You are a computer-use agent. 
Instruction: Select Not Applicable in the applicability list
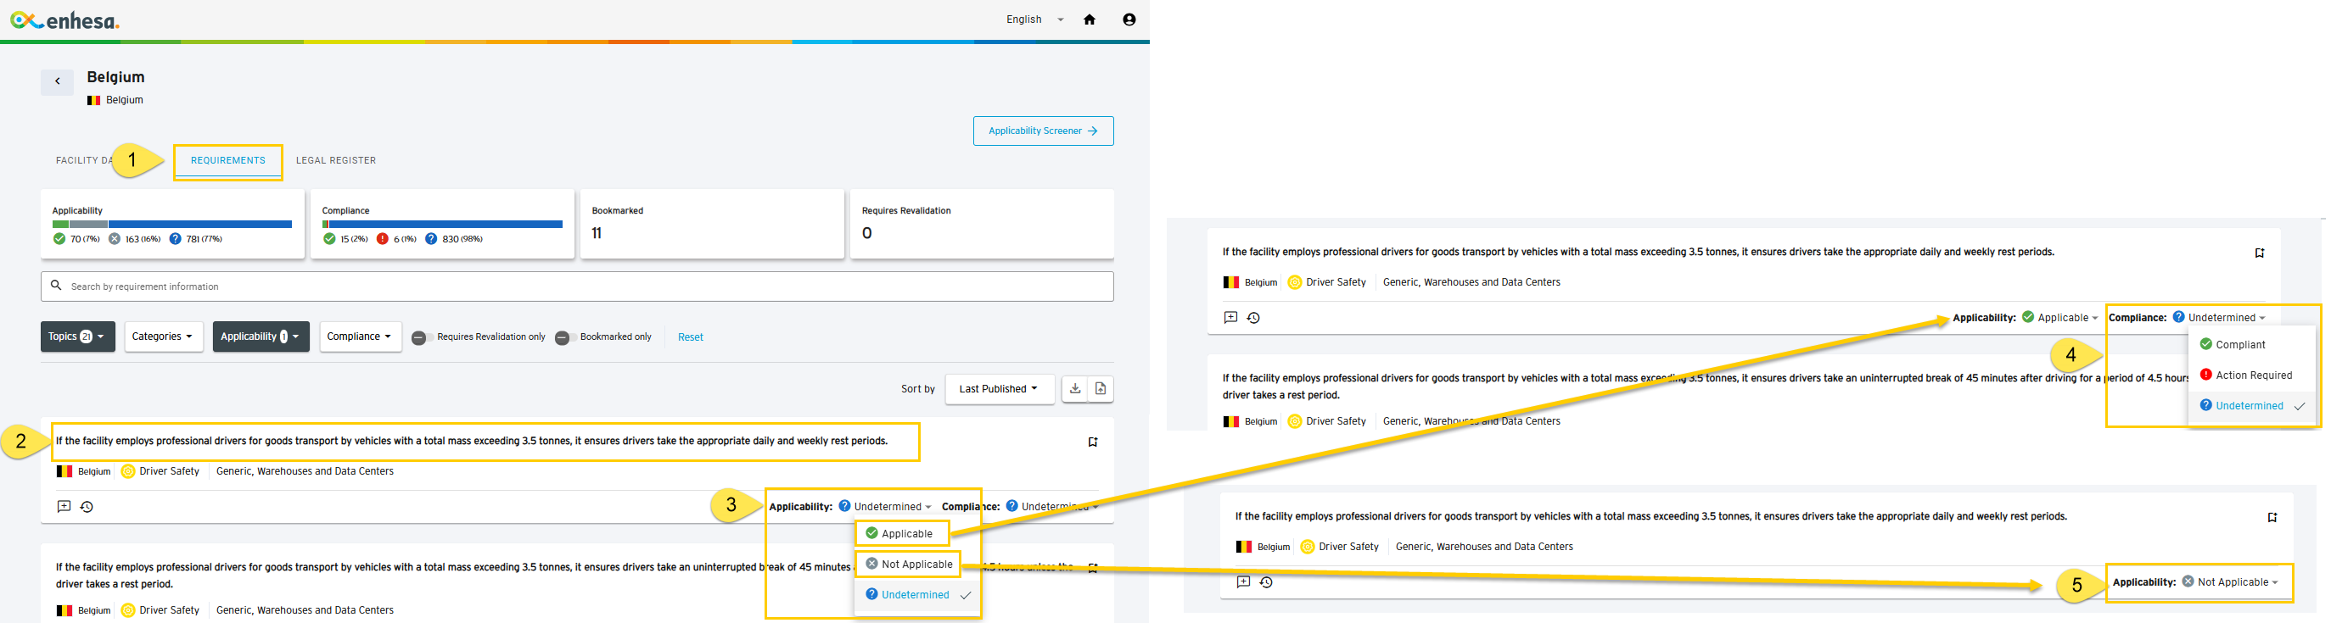coord(908,565)
